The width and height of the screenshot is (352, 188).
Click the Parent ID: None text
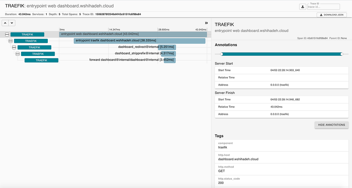(338, 38)
